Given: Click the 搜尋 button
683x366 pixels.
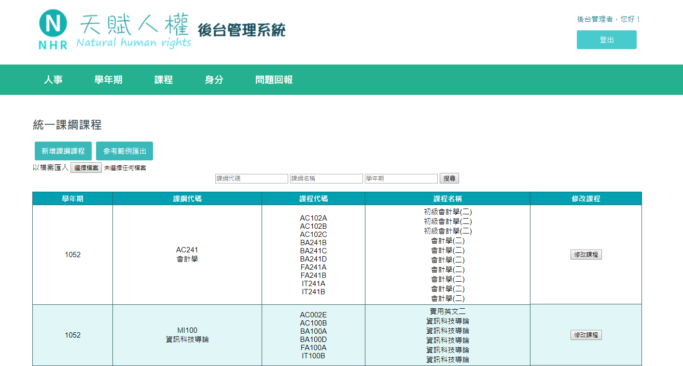Looking at the screenshot, I should [449, 179].
